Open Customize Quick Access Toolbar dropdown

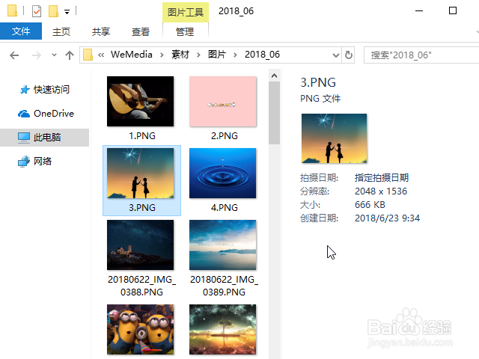point(67,12)
